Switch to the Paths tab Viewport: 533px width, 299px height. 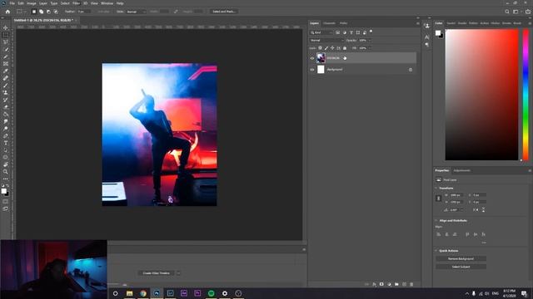click(343, 23)
